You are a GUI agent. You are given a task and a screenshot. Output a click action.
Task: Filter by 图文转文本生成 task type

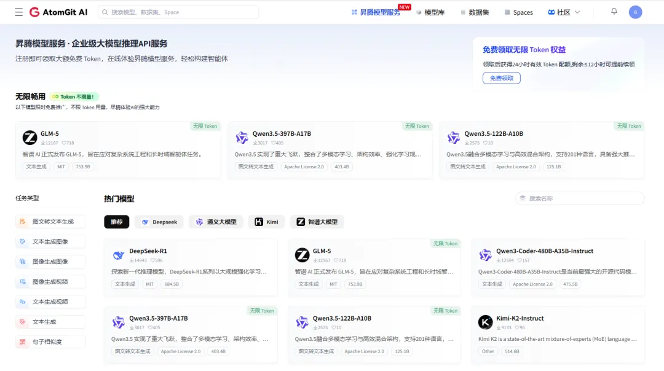(50, 222)
